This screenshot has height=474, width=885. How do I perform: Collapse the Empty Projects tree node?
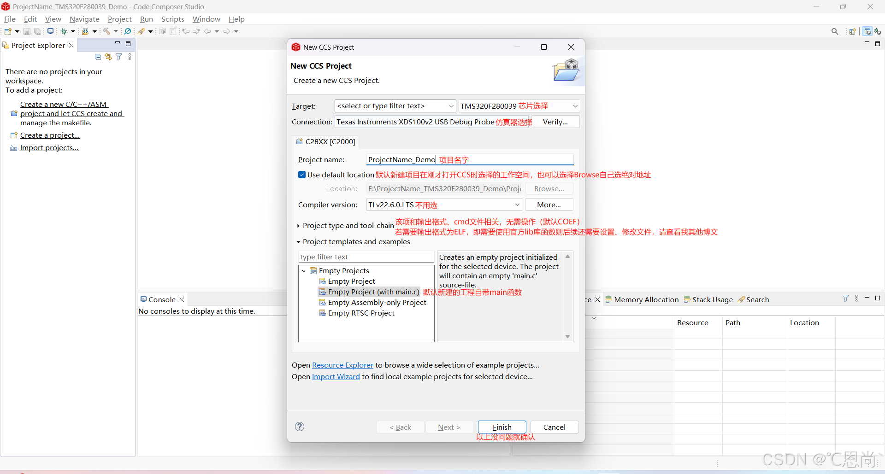[304, 271]
